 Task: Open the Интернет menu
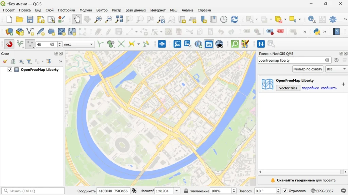pos(158,10)
